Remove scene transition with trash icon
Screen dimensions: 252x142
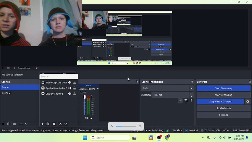186,101
